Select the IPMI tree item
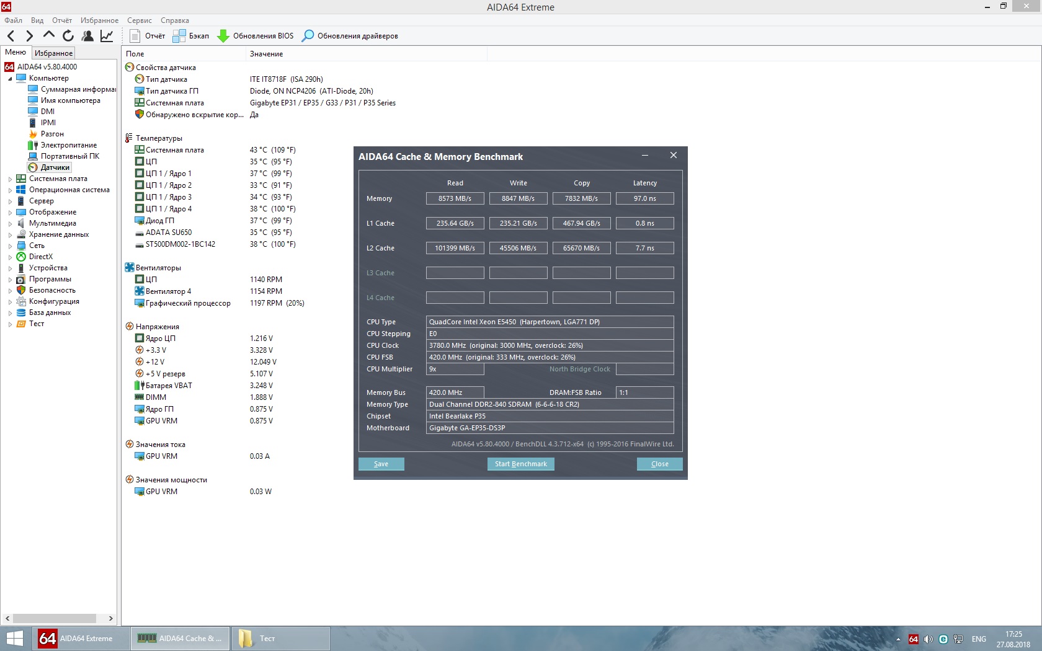The image size is (1042, 651). point(48,123)
